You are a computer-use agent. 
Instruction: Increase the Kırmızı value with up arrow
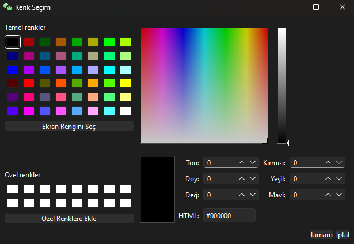point(329,163)
